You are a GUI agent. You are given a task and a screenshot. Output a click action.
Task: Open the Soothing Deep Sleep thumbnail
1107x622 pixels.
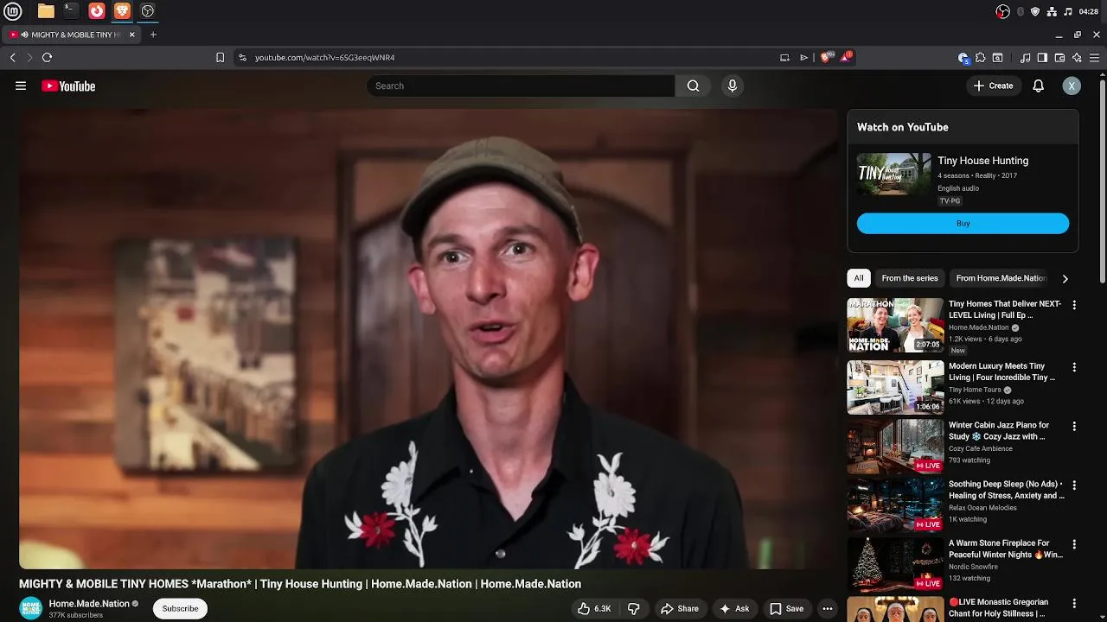[x=895, y=505]
